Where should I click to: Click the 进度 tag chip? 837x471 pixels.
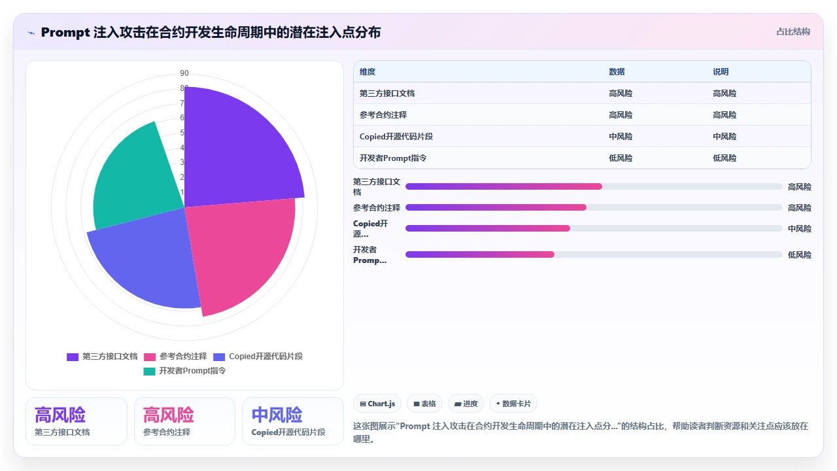[466, 404]
